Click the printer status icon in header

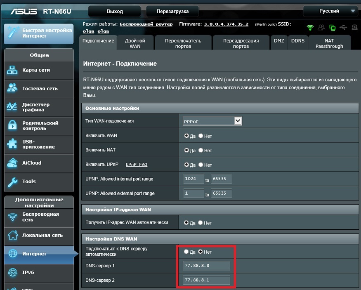(x=354, y=28)
